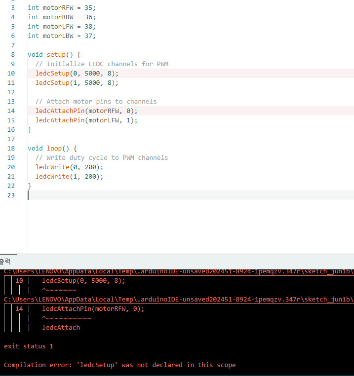Click the number 38 in motorLFW declaration
The width and height of the screenshot is (354, 376).
[x=88, y=26]
